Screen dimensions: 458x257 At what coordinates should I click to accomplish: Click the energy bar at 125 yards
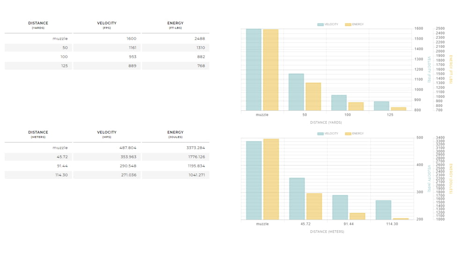[399, 109]
